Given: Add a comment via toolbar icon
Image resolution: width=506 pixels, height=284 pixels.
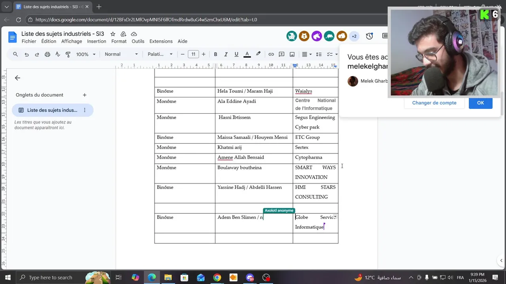Looking at the screenshot, I should click(281, 54).
